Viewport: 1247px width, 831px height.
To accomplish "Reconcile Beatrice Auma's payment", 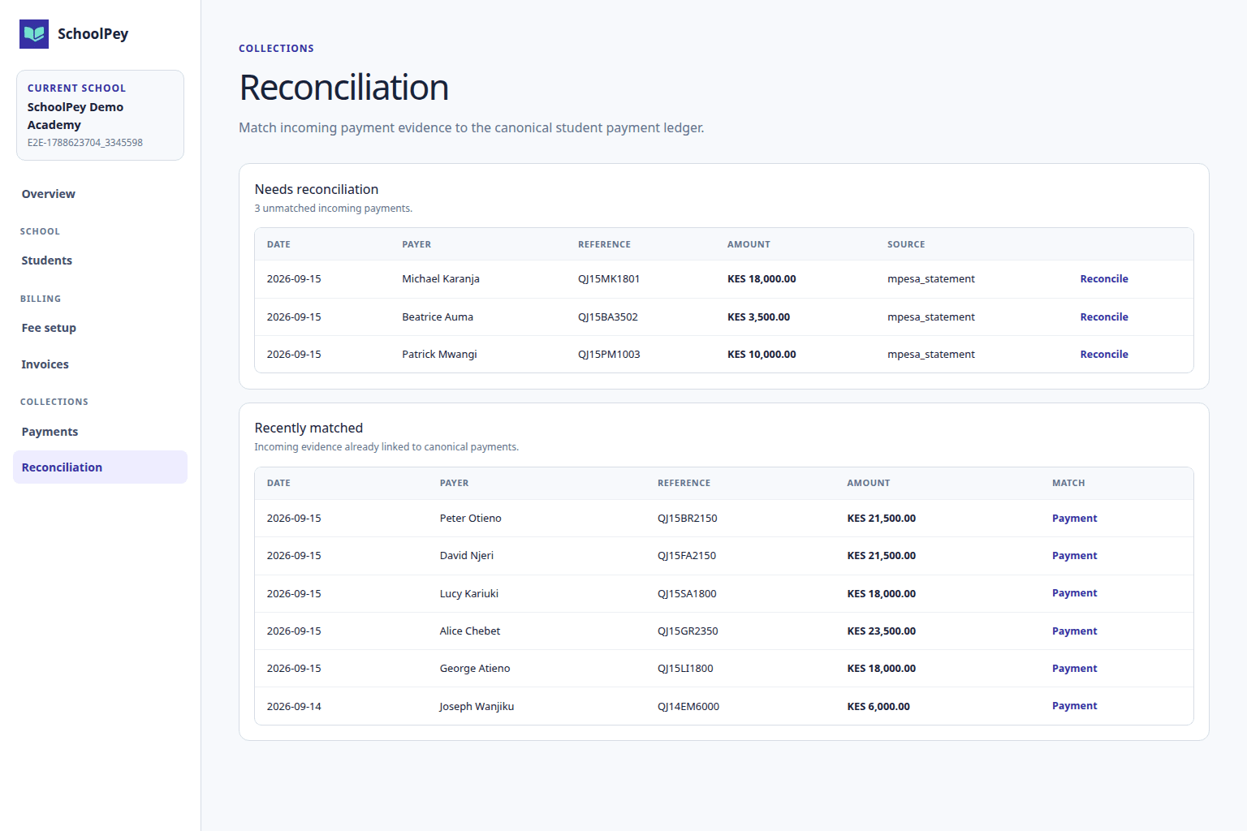I will pos(1104,317).
